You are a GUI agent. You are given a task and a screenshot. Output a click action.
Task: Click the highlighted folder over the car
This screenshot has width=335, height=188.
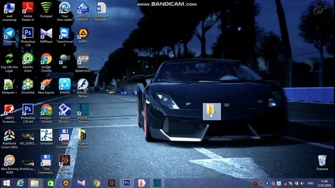(211, 111)
